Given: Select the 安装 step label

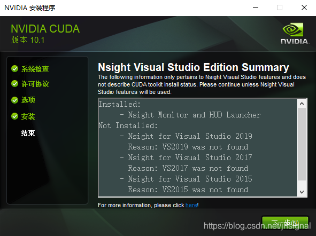Looking at the screenshot, I should [28, 116].
